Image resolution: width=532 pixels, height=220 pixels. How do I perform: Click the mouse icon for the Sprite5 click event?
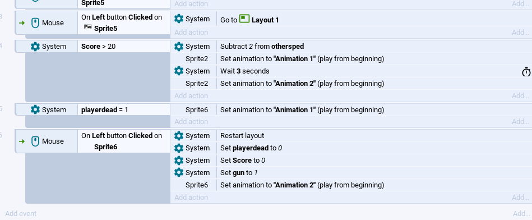pos(35,23)
